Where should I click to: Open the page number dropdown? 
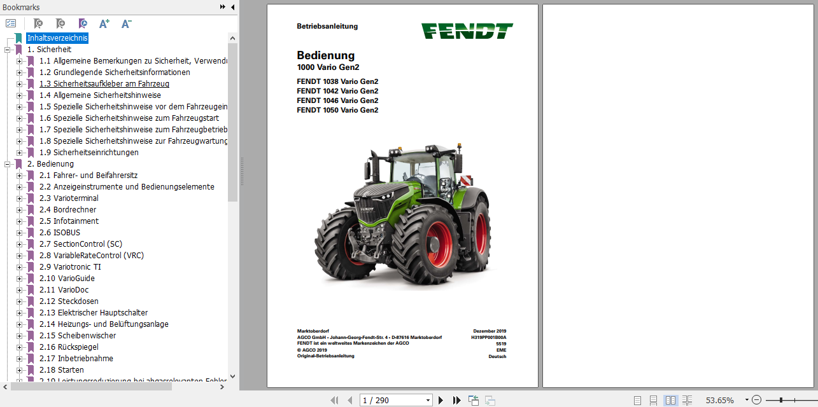(x=428, y=400)
